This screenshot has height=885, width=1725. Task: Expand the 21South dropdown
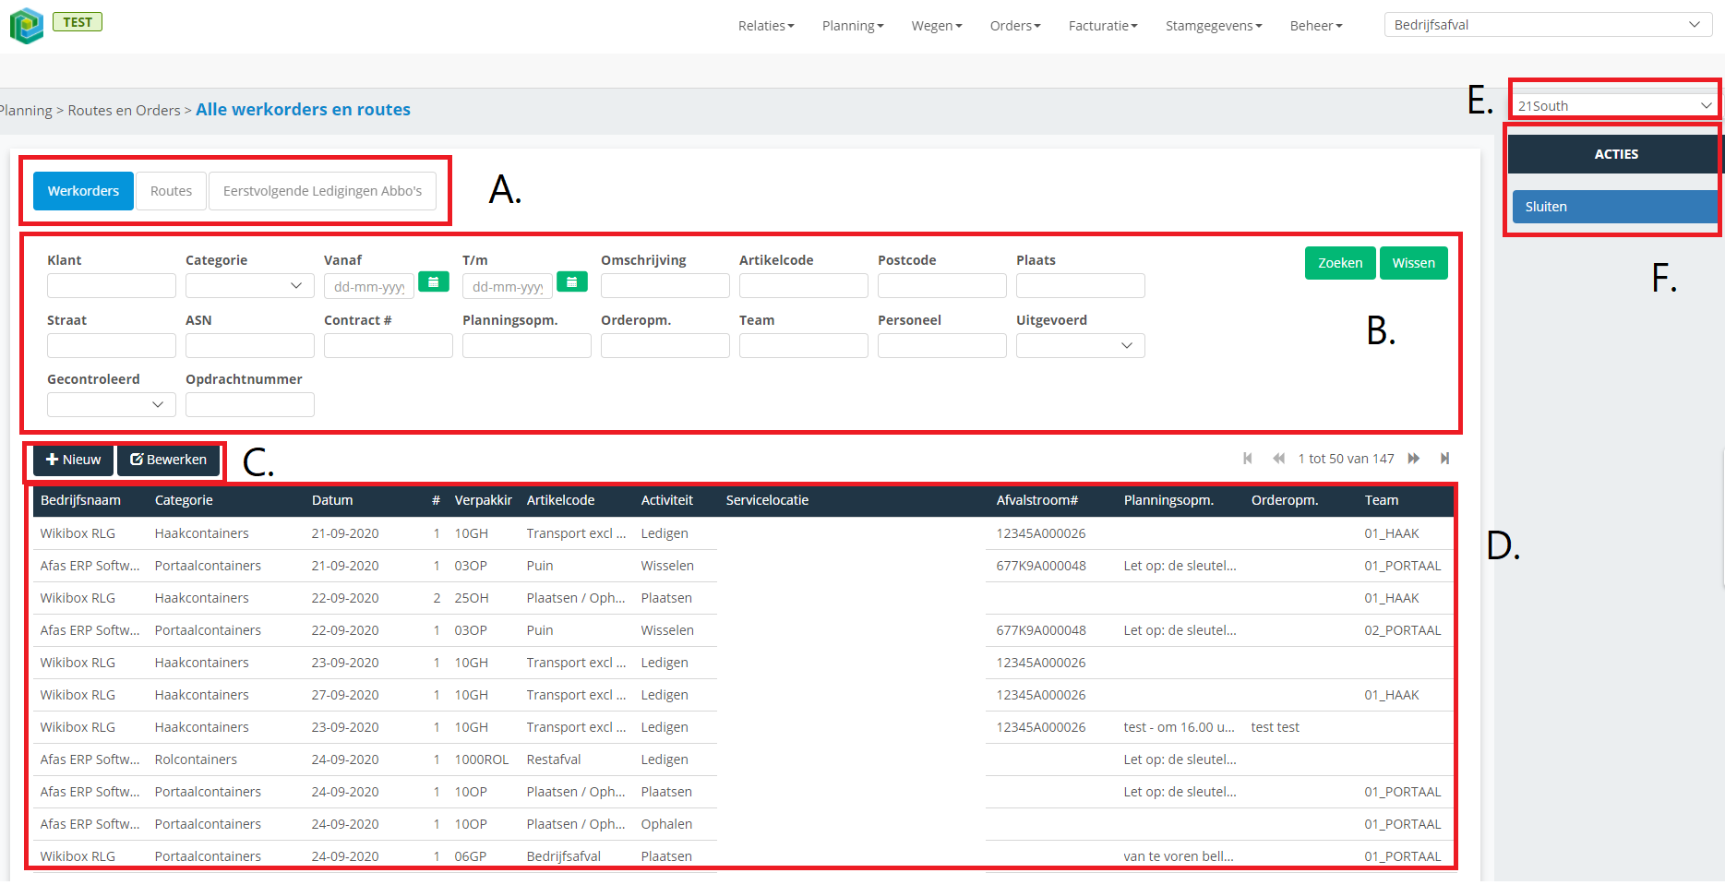pyautogui.click(x=1615, y=105)
